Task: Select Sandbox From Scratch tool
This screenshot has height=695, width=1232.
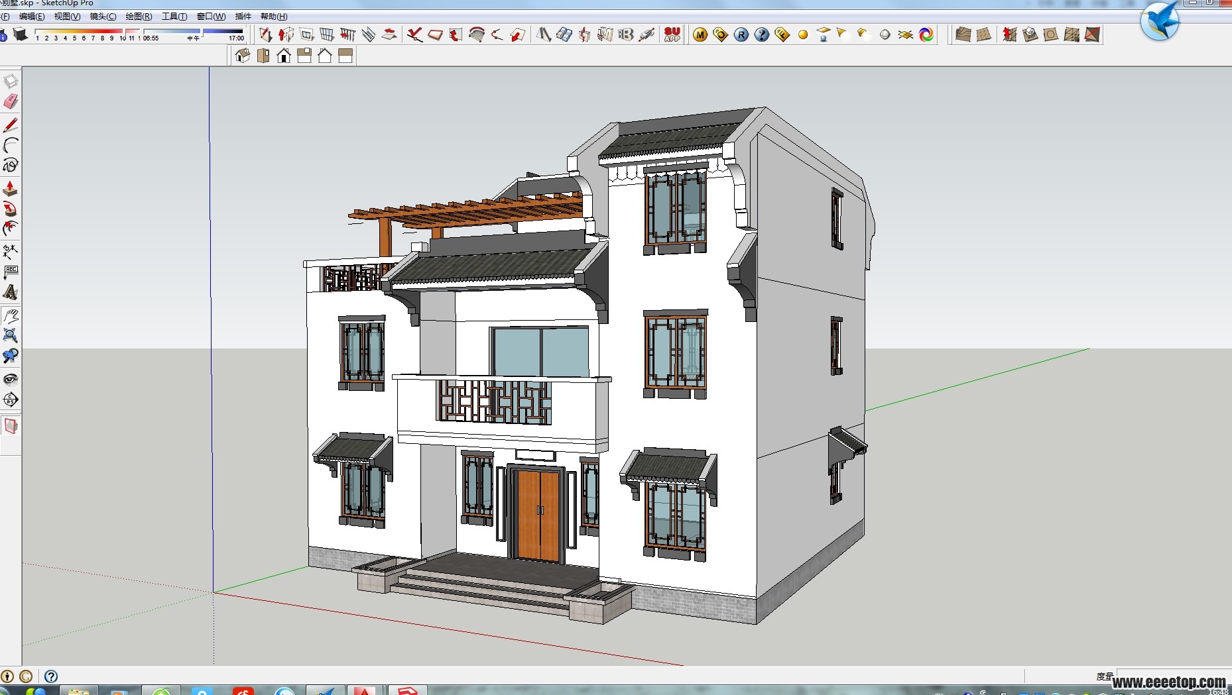Action: pos(984,34)
